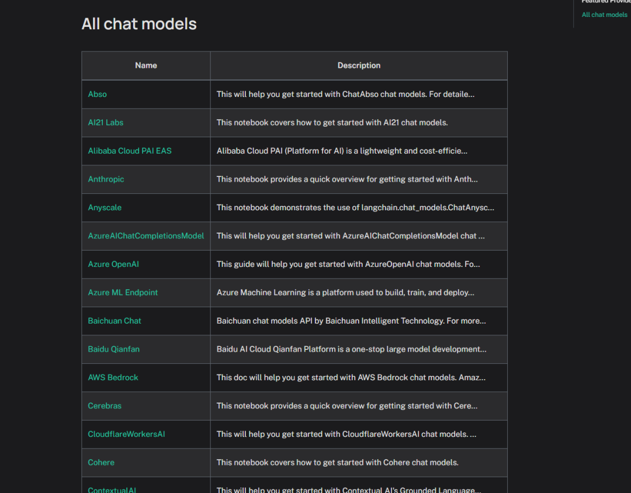Viewport: 631px width, 493px height.
Task: Visit the Baichuan Chat link
Action: pyautogui.click(x=115, y=321)
